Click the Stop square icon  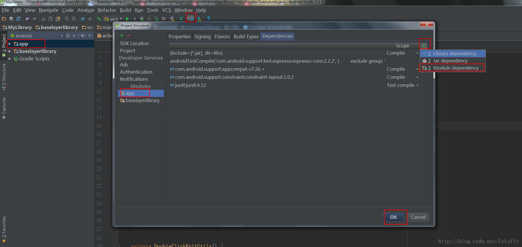164,19
